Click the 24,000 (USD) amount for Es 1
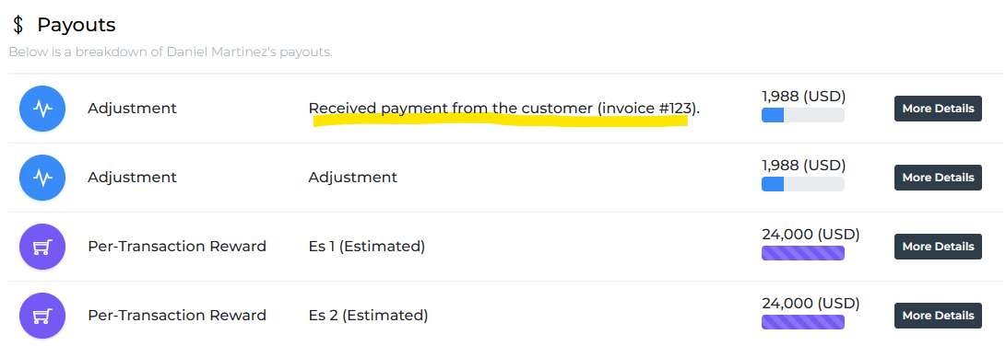The width and height of the screenshot is (1006, 346). coord(811,235)
